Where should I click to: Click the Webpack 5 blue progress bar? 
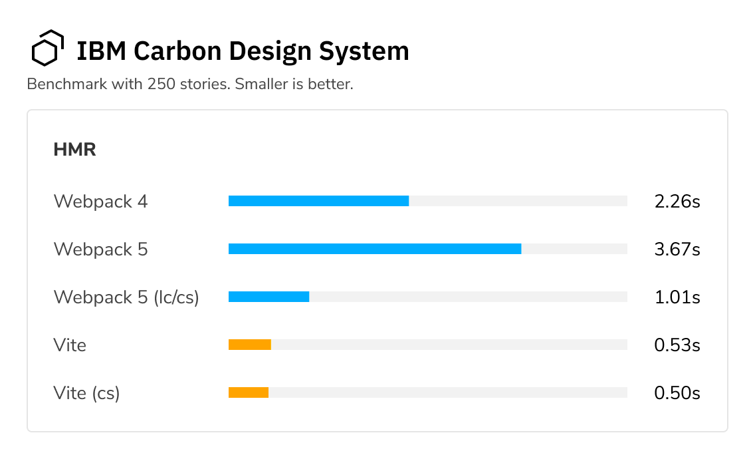coord(375,249)
